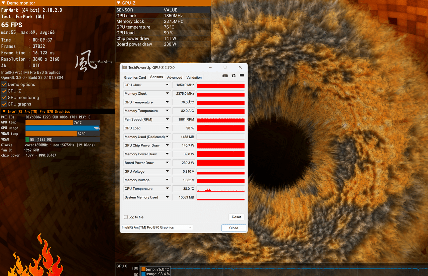Click the System Memory Used 10069 MB value

(x=184, y=197)
